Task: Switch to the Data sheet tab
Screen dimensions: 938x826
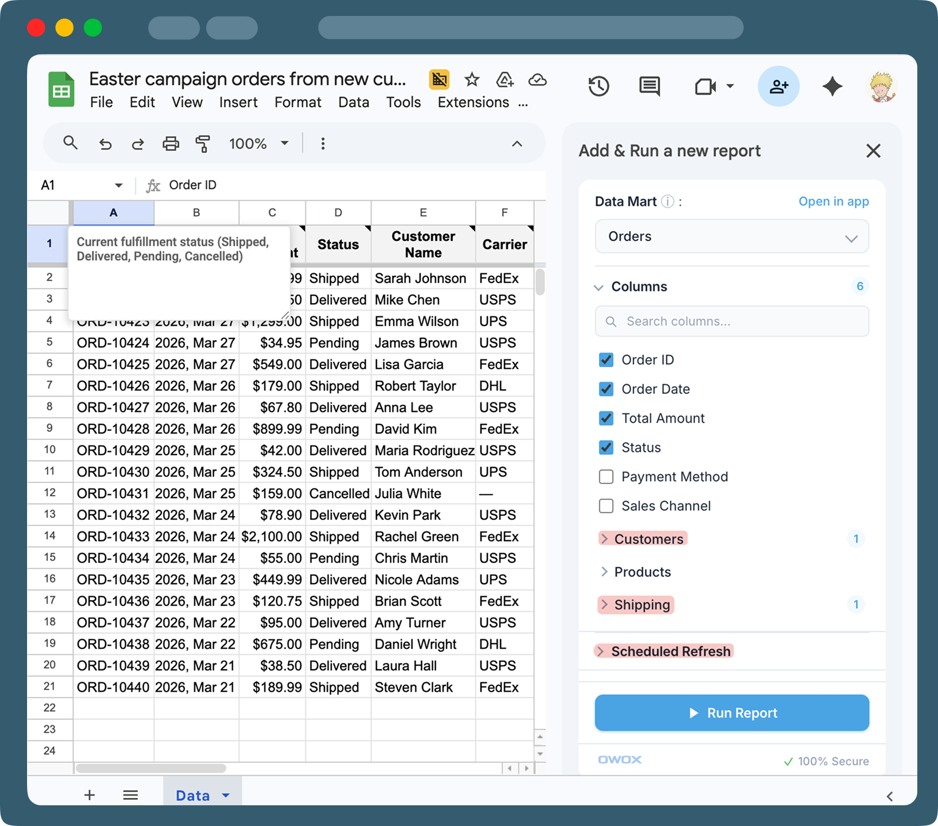Action: [x=193, y=795]
